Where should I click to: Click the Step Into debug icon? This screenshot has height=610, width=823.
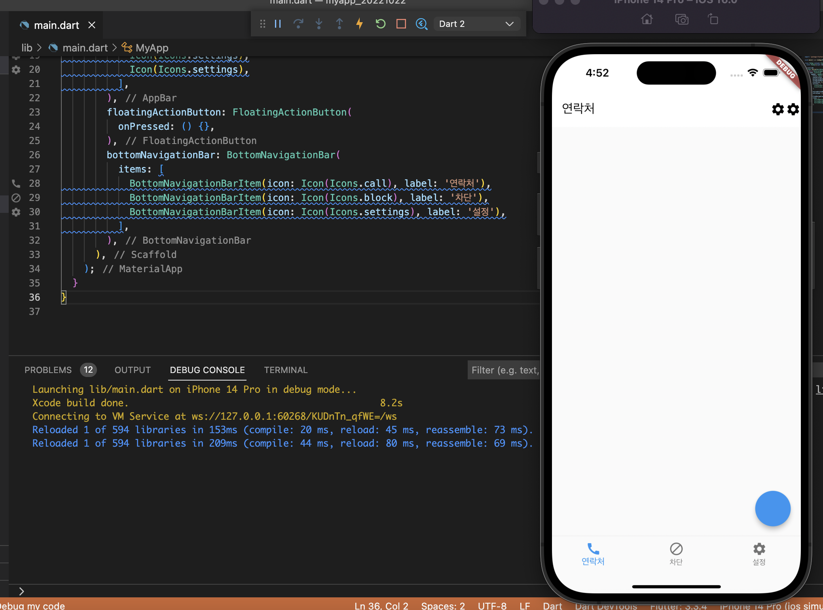coord(319,24)
